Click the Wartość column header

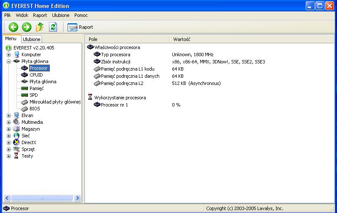coord(251,39)
